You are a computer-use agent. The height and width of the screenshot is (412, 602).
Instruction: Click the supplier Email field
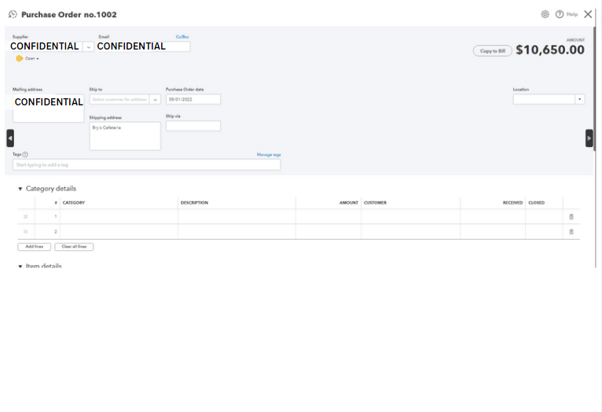pos(143,46)
